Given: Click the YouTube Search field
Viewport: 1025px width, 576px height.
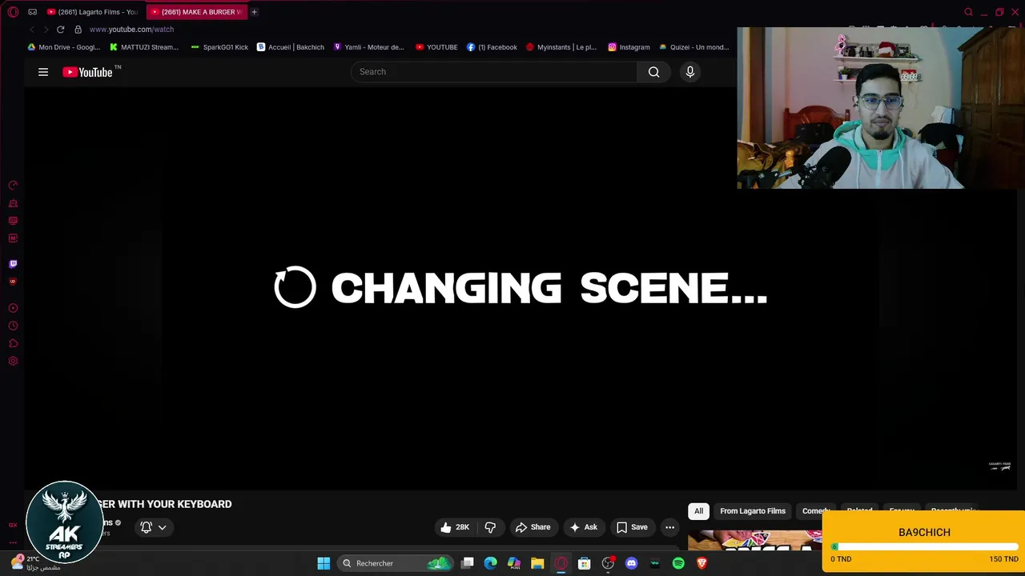Looking at the screenshot, I should tap(494, 72).
